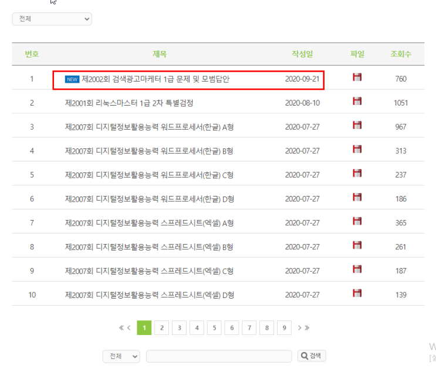Viewport: 436px width, 386px height.
Task: Download file for 스프레드시트(엑셀) D형 row
Action: [357, 293]
